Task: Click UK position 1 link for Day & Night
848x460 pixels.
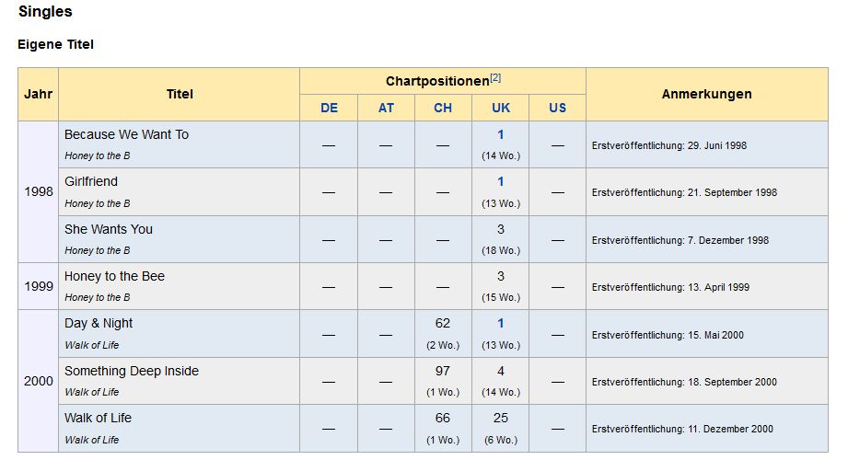Action: pyautogui.click(x=501, y=323)
